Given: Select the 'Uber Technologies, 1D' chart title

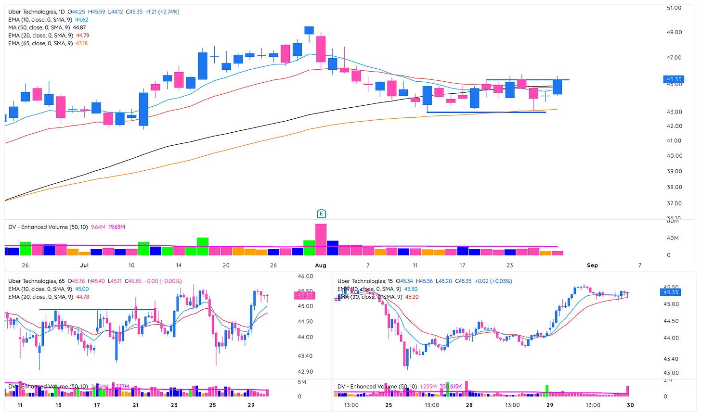Looking at the screenshot, I should point(37,12).
